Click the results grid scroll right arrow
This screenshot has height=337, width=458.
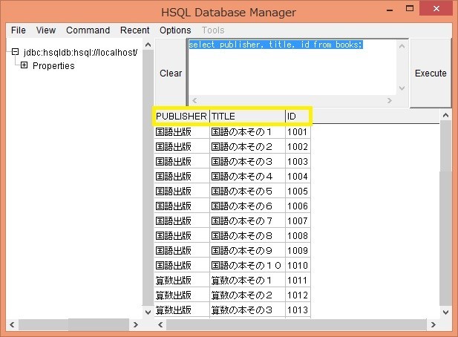tap(434, 324)
